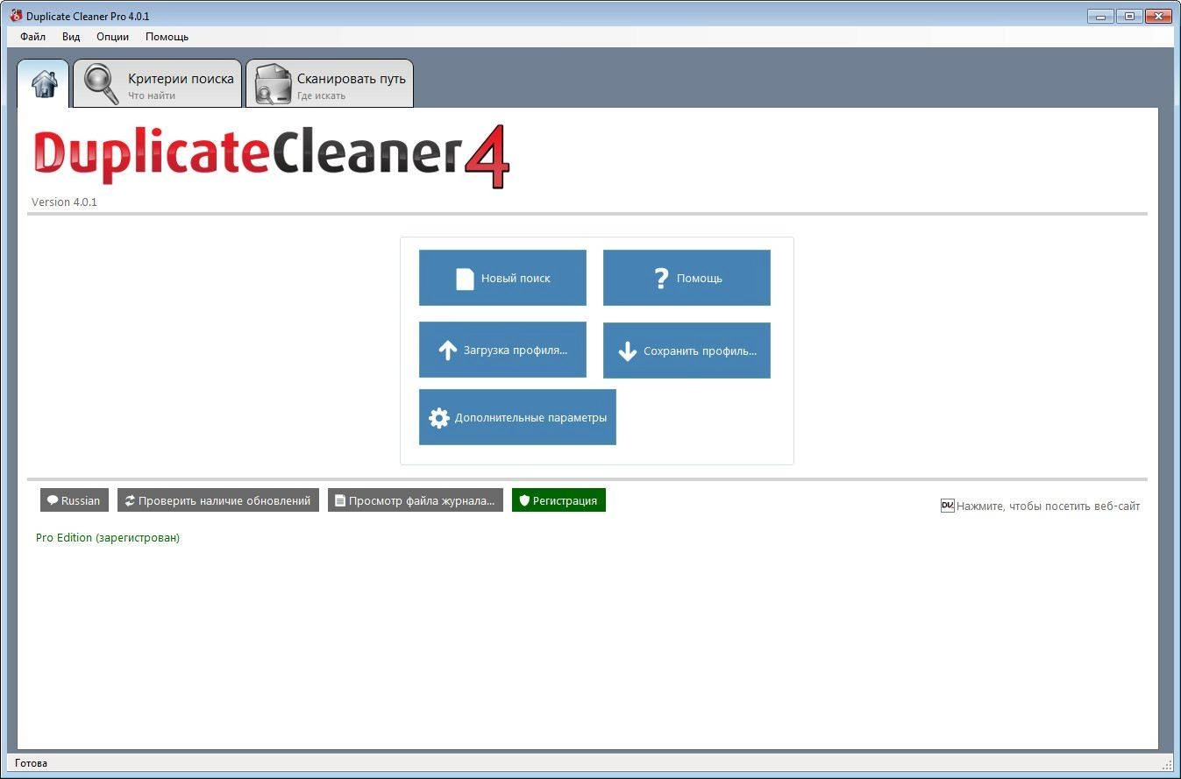Click the Готова status bar text
Viewport: 1181px width, 779px height.
(x=31, y=763)
